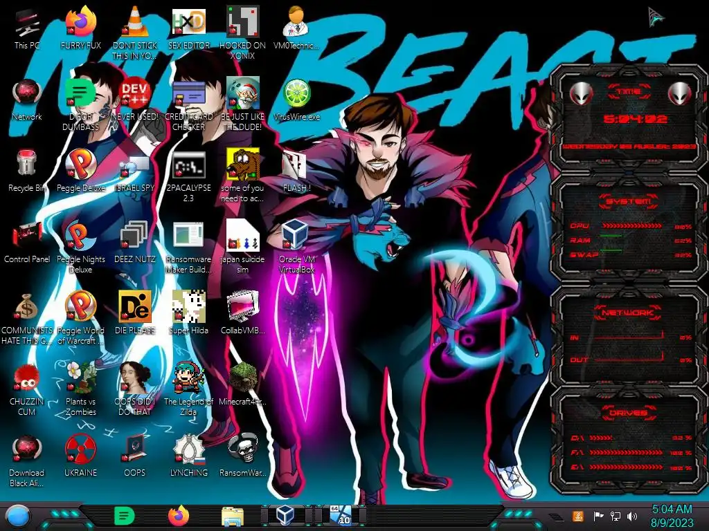Open the VLC cone desktop shortcut
The image size is (709, 531).
(135, 34)
